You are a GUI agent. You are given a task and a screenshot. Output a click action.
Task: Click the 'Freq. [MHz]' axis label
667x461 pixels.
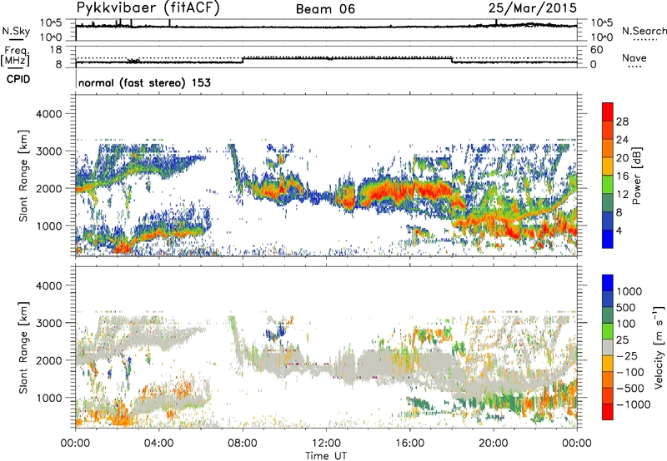pyautogui.click(x=15, y=56)
